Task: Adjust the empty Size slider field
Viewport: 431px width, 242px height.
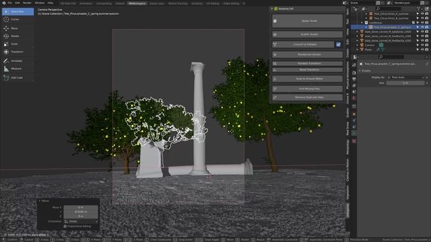Action: [x=405, y=83]
